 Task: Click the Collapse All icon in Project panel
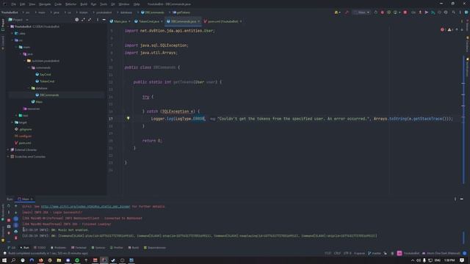pyautogui.click(x=90, y=20)
